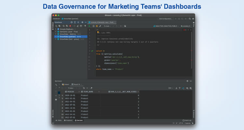Click the edit table icon in Database toolbar

pyautogui.click(x=77, y=26)
